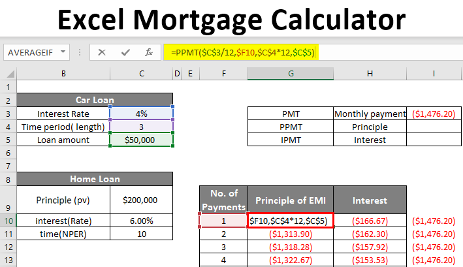Select the $50,000 loan amount cell
The height and width of the screenshot is (267, 463).
[x=142, y=140]
